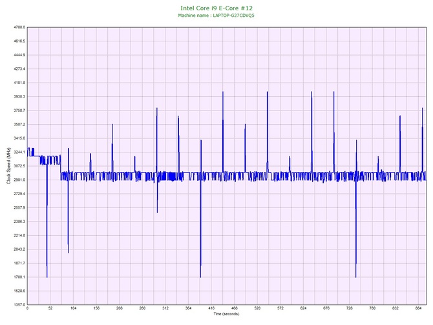The image size is (433, 325).
Task: Click the x-axis tick label 104
Action: pyautogui.click(x=73, y=308)
